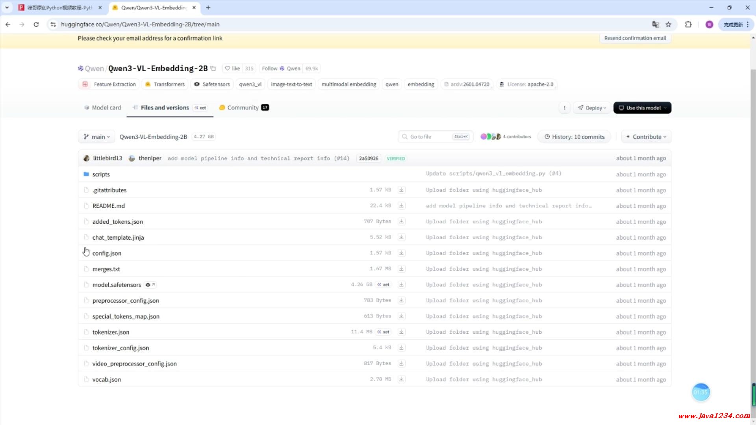
Task: Bookmark this page with the star icon
Action: [x=668, y=24]
